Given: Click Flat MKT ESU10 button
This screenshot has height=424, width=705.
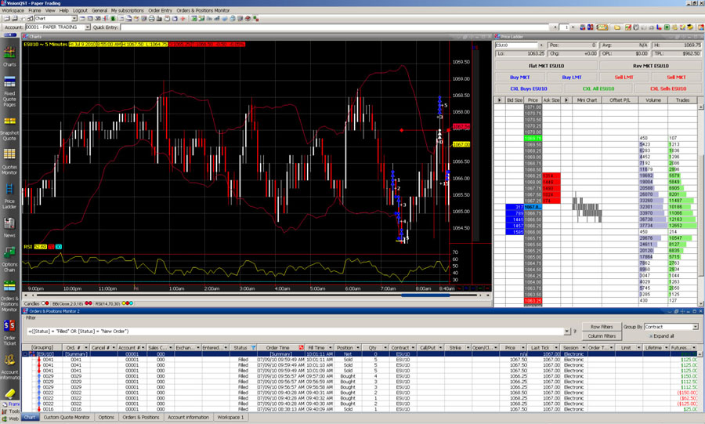Looking at the screenshot, I should [x=546, y=66].
